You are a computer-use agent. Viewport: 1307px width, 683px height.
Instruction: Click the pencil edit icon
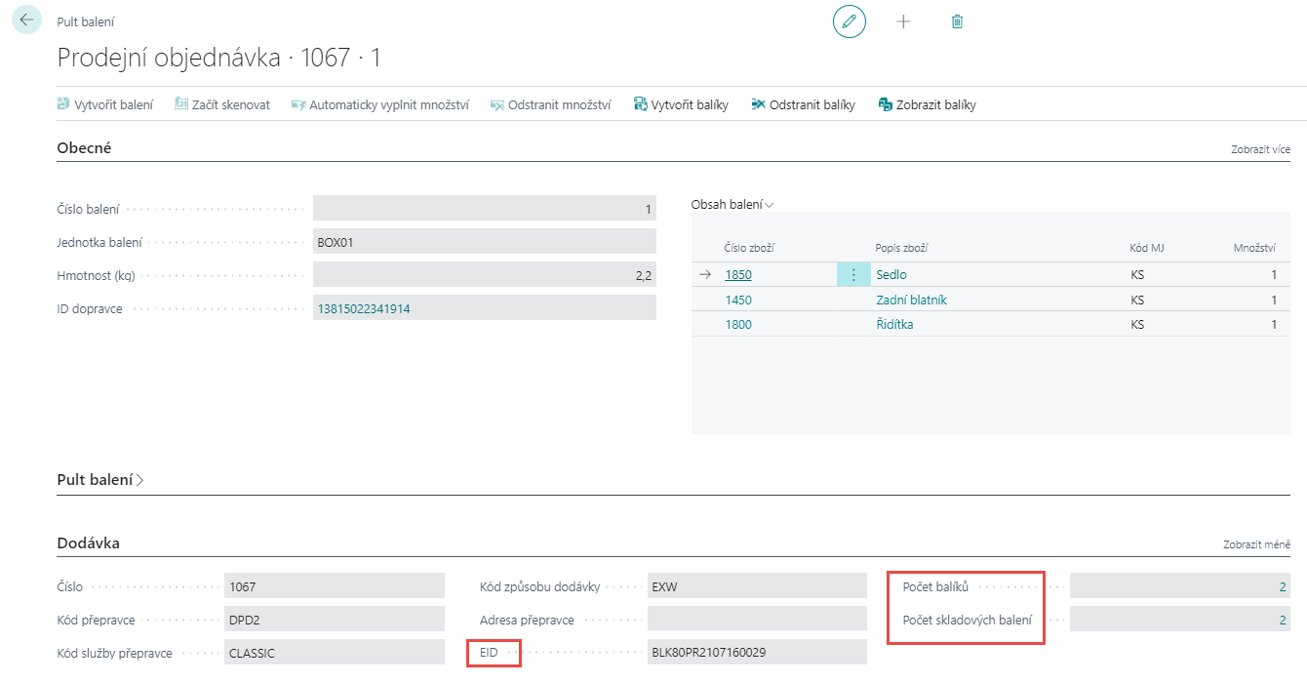849,21
